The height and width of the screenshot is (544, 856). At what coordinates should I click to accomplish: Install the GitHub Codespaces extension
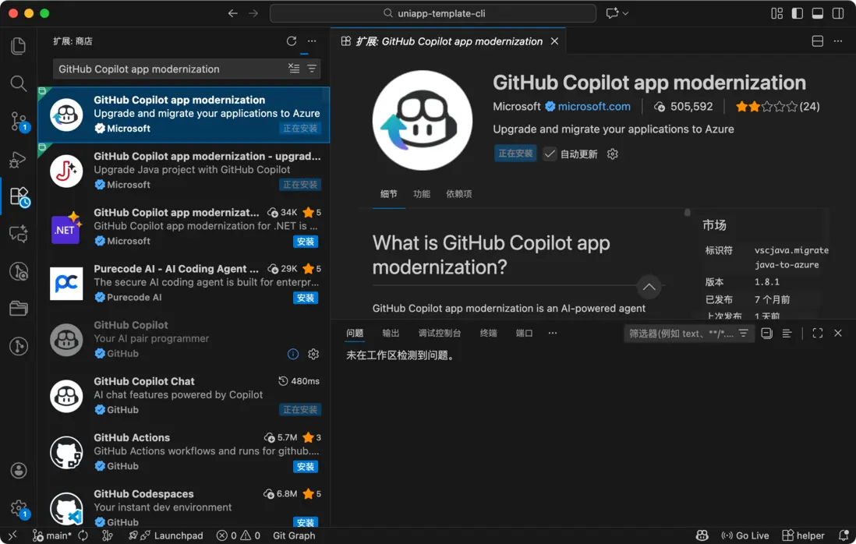305,522
